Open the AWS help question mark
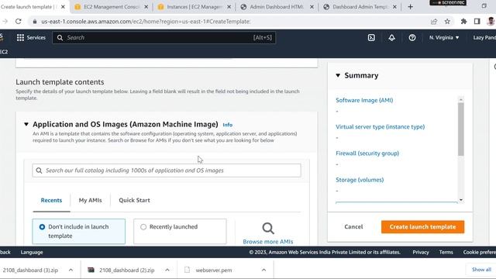The image size is (496, 279). [412, 38]
